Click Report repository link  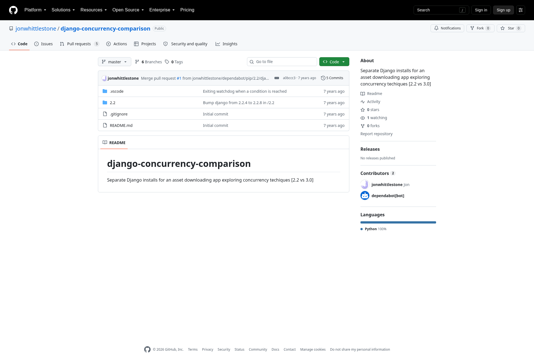point(376,134)
